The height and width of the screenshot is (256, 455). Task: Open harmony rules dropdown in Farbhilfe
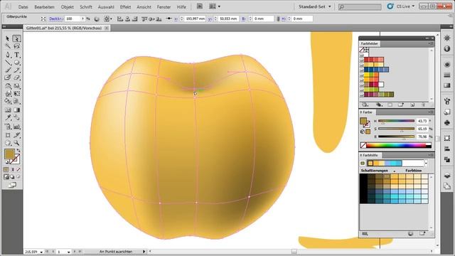click(x=426, y=163)
